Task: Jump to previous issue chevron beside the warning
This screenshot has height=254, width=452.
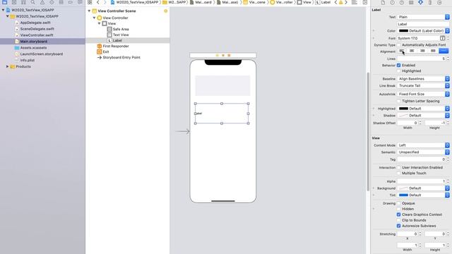Action: click(x=336, y=2)
